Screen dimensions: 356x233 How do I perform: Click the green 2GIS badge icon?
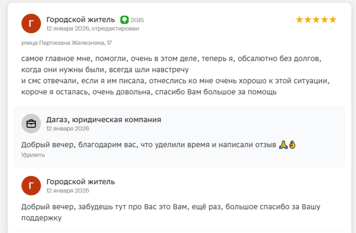(124, 19)
